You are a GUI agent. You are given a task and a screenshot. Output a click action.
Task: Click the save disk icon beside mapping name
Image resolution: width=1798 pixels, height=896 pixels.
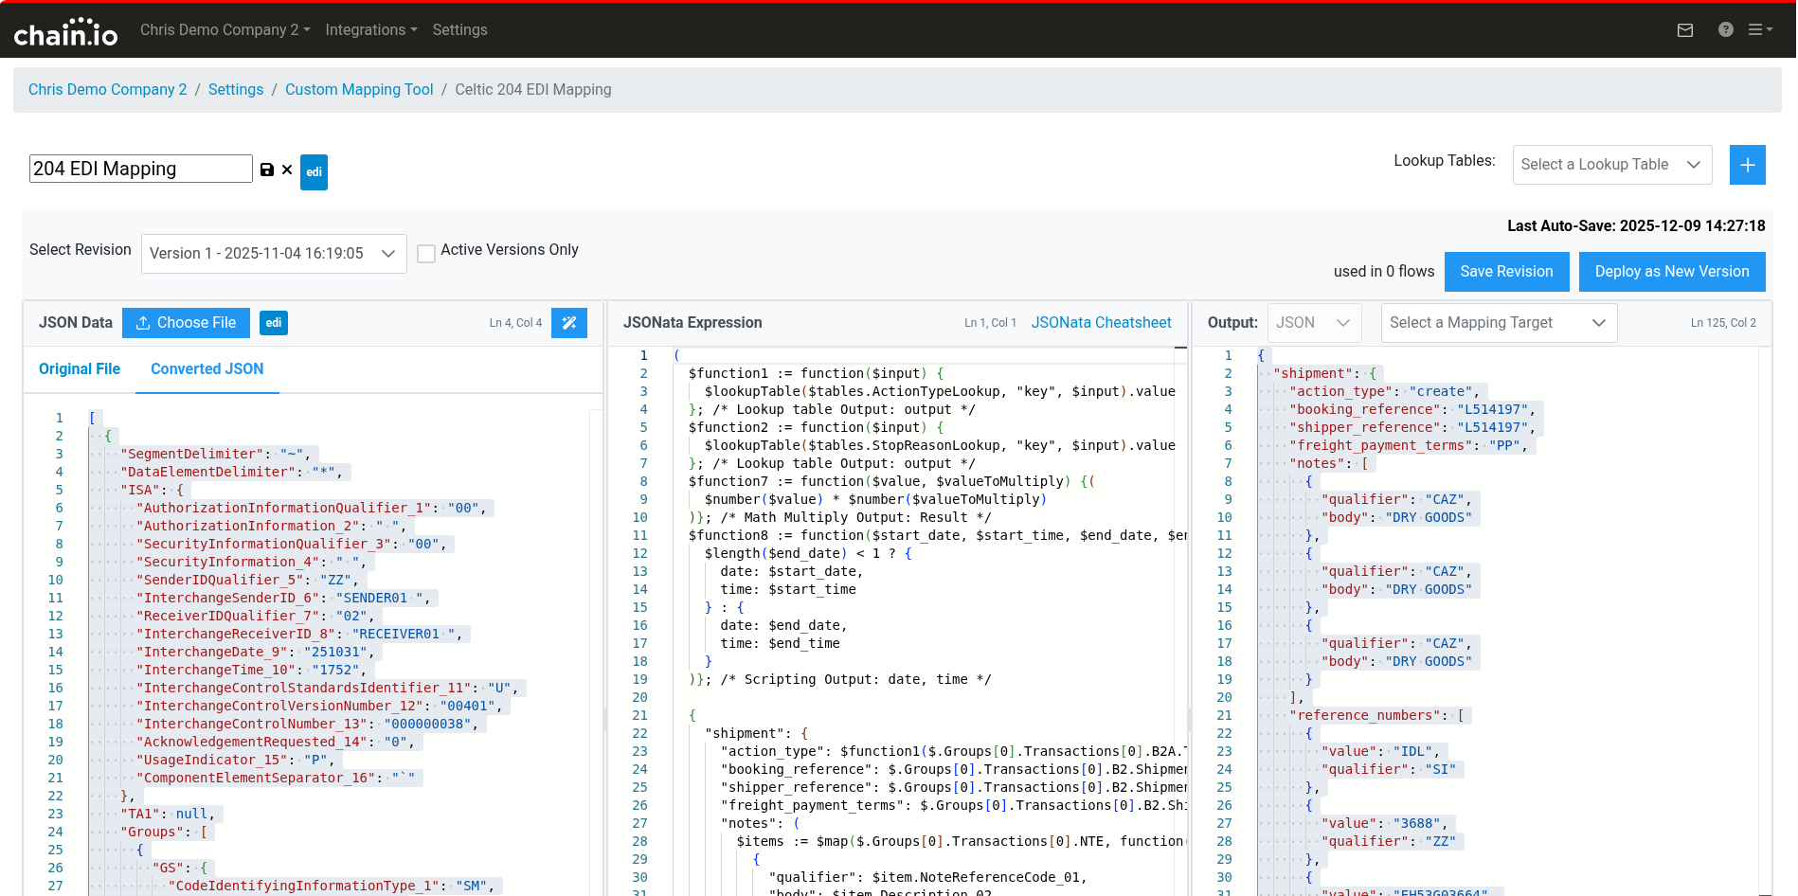tap(267, 170)
